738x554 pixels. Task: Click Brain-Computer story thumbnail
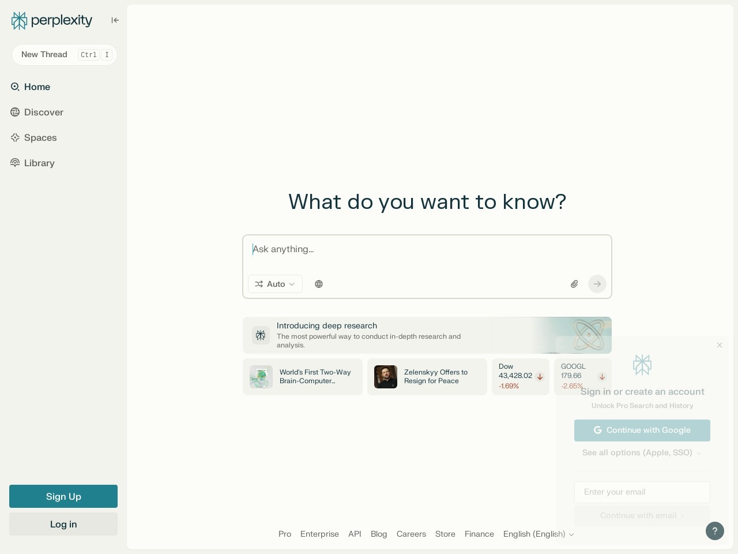[x=261, y=377]
